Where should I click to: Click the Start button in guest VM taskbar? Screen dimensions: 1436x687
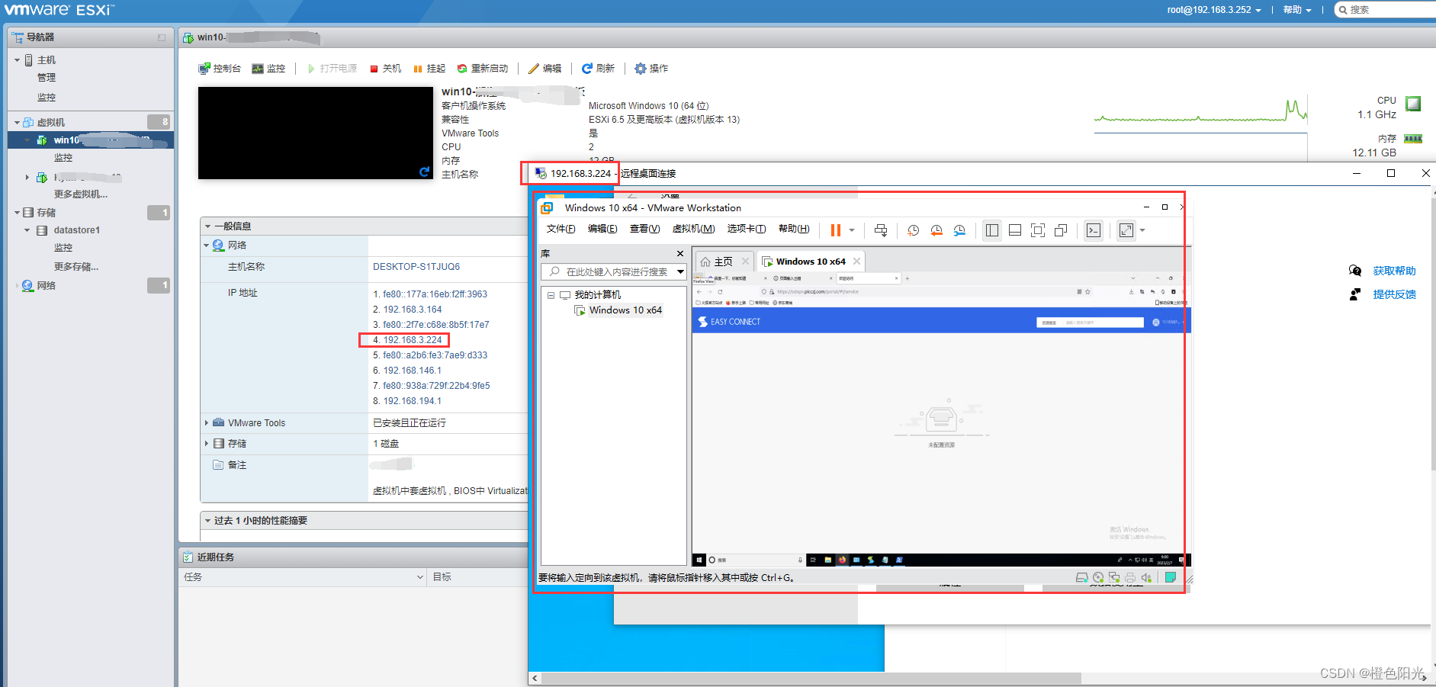[699, 560]
